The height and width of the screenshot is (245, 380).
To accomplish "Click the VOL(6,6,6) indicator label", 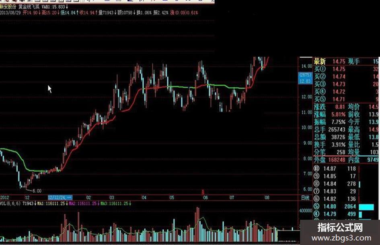I will (10, 203).
